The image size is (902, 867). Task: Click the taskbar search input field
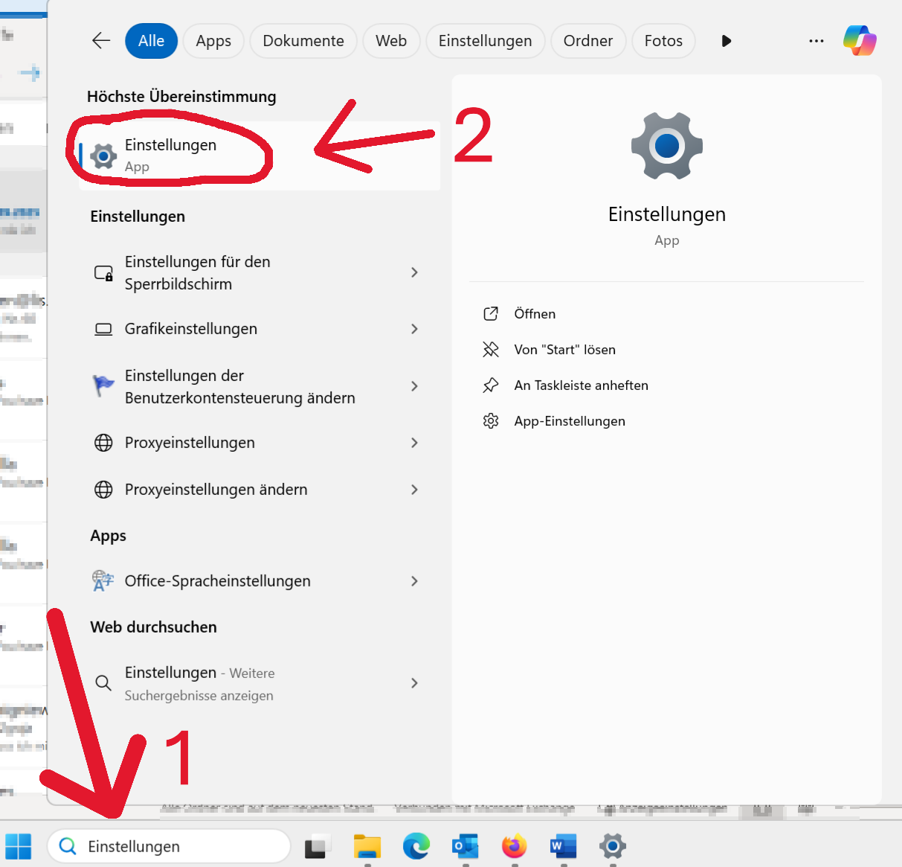[x=178, y=846]
